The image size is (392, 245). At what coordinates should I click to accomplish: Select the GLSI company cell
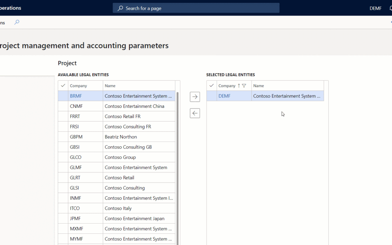[x=85, y=188]
